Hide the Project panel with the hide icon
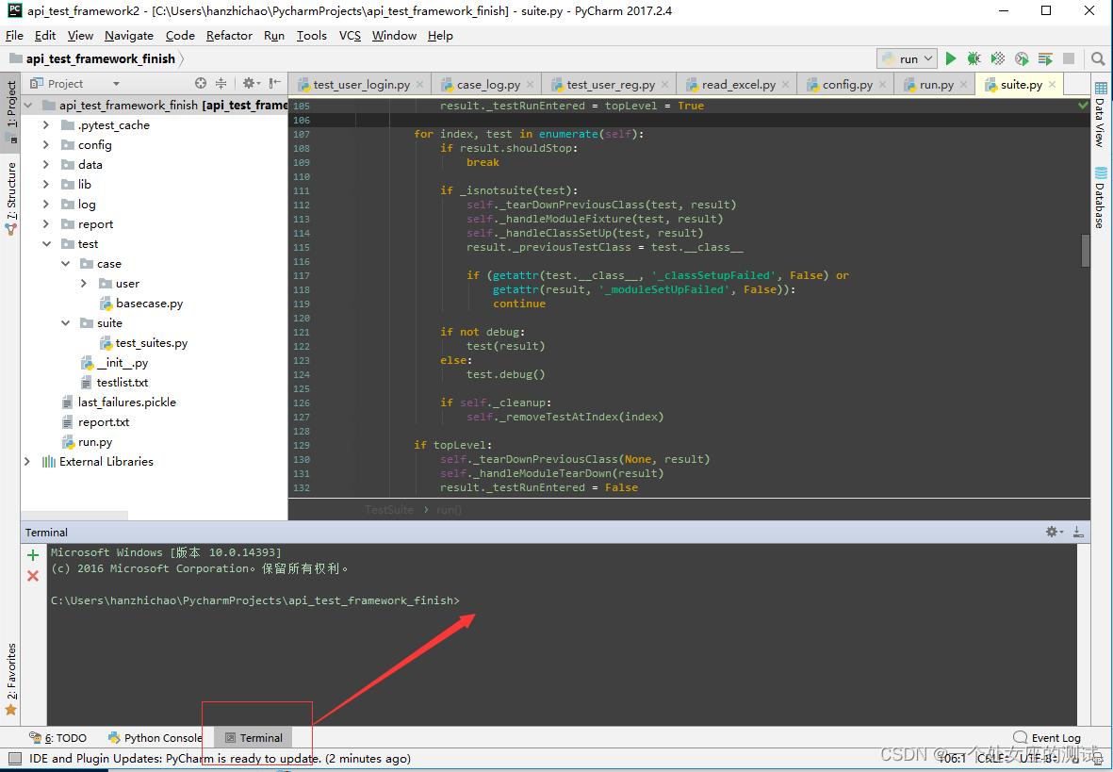 [274, 83]
